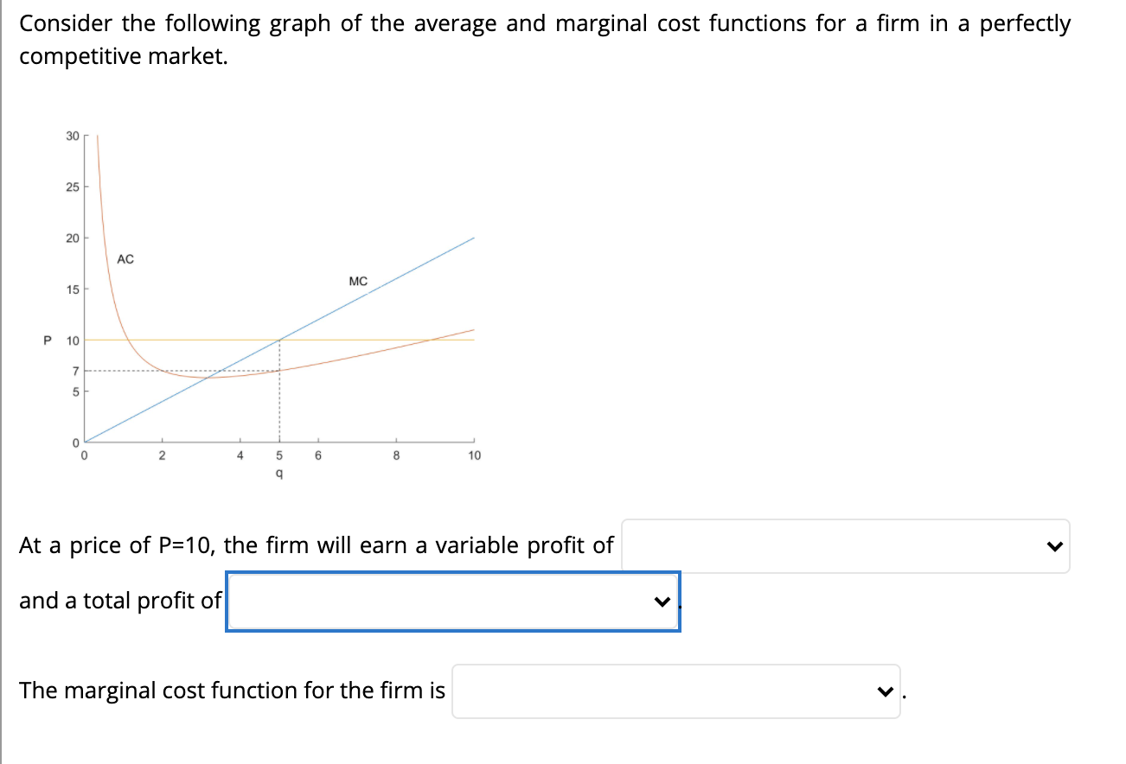The image size is (1126, 764).
Task: Open the variable profit dropdown
Action: (x=843, y=546)
